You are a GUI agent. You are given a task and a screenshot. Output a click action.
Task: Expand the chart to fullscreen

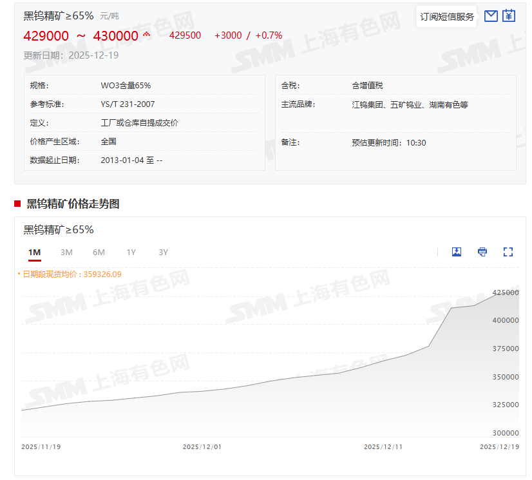pos(508,252)
